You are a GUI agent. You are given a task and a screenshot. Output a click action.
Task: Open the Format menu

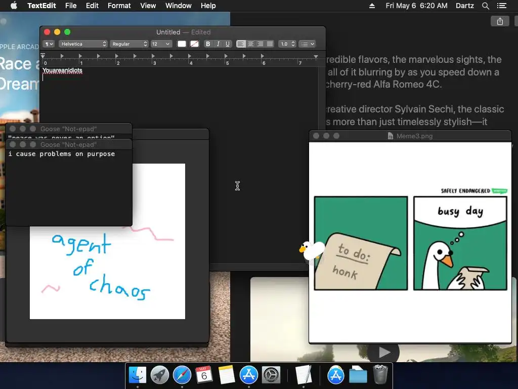point(119,6)
